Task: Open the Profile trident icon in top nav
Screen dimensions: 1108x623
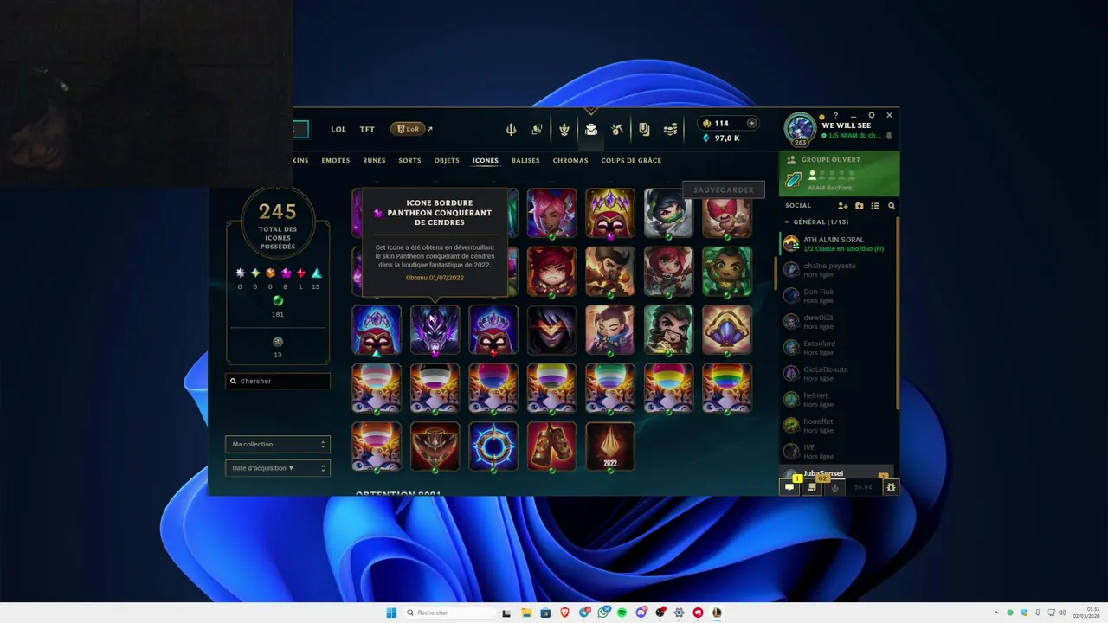Action: click(511, 130)
